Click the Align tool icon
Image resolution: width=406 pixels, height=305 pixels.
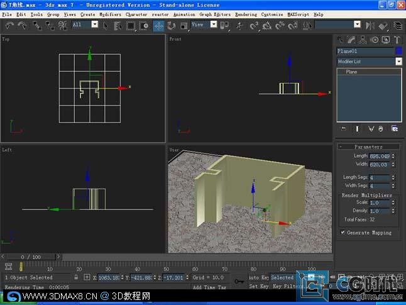tap(383, 25)
